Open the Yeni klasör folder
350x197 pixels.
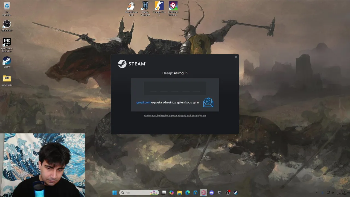(7, 80)
